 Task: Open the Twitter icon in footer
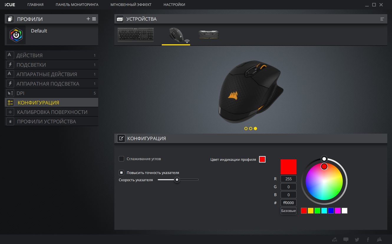click(x=357, y=240)
